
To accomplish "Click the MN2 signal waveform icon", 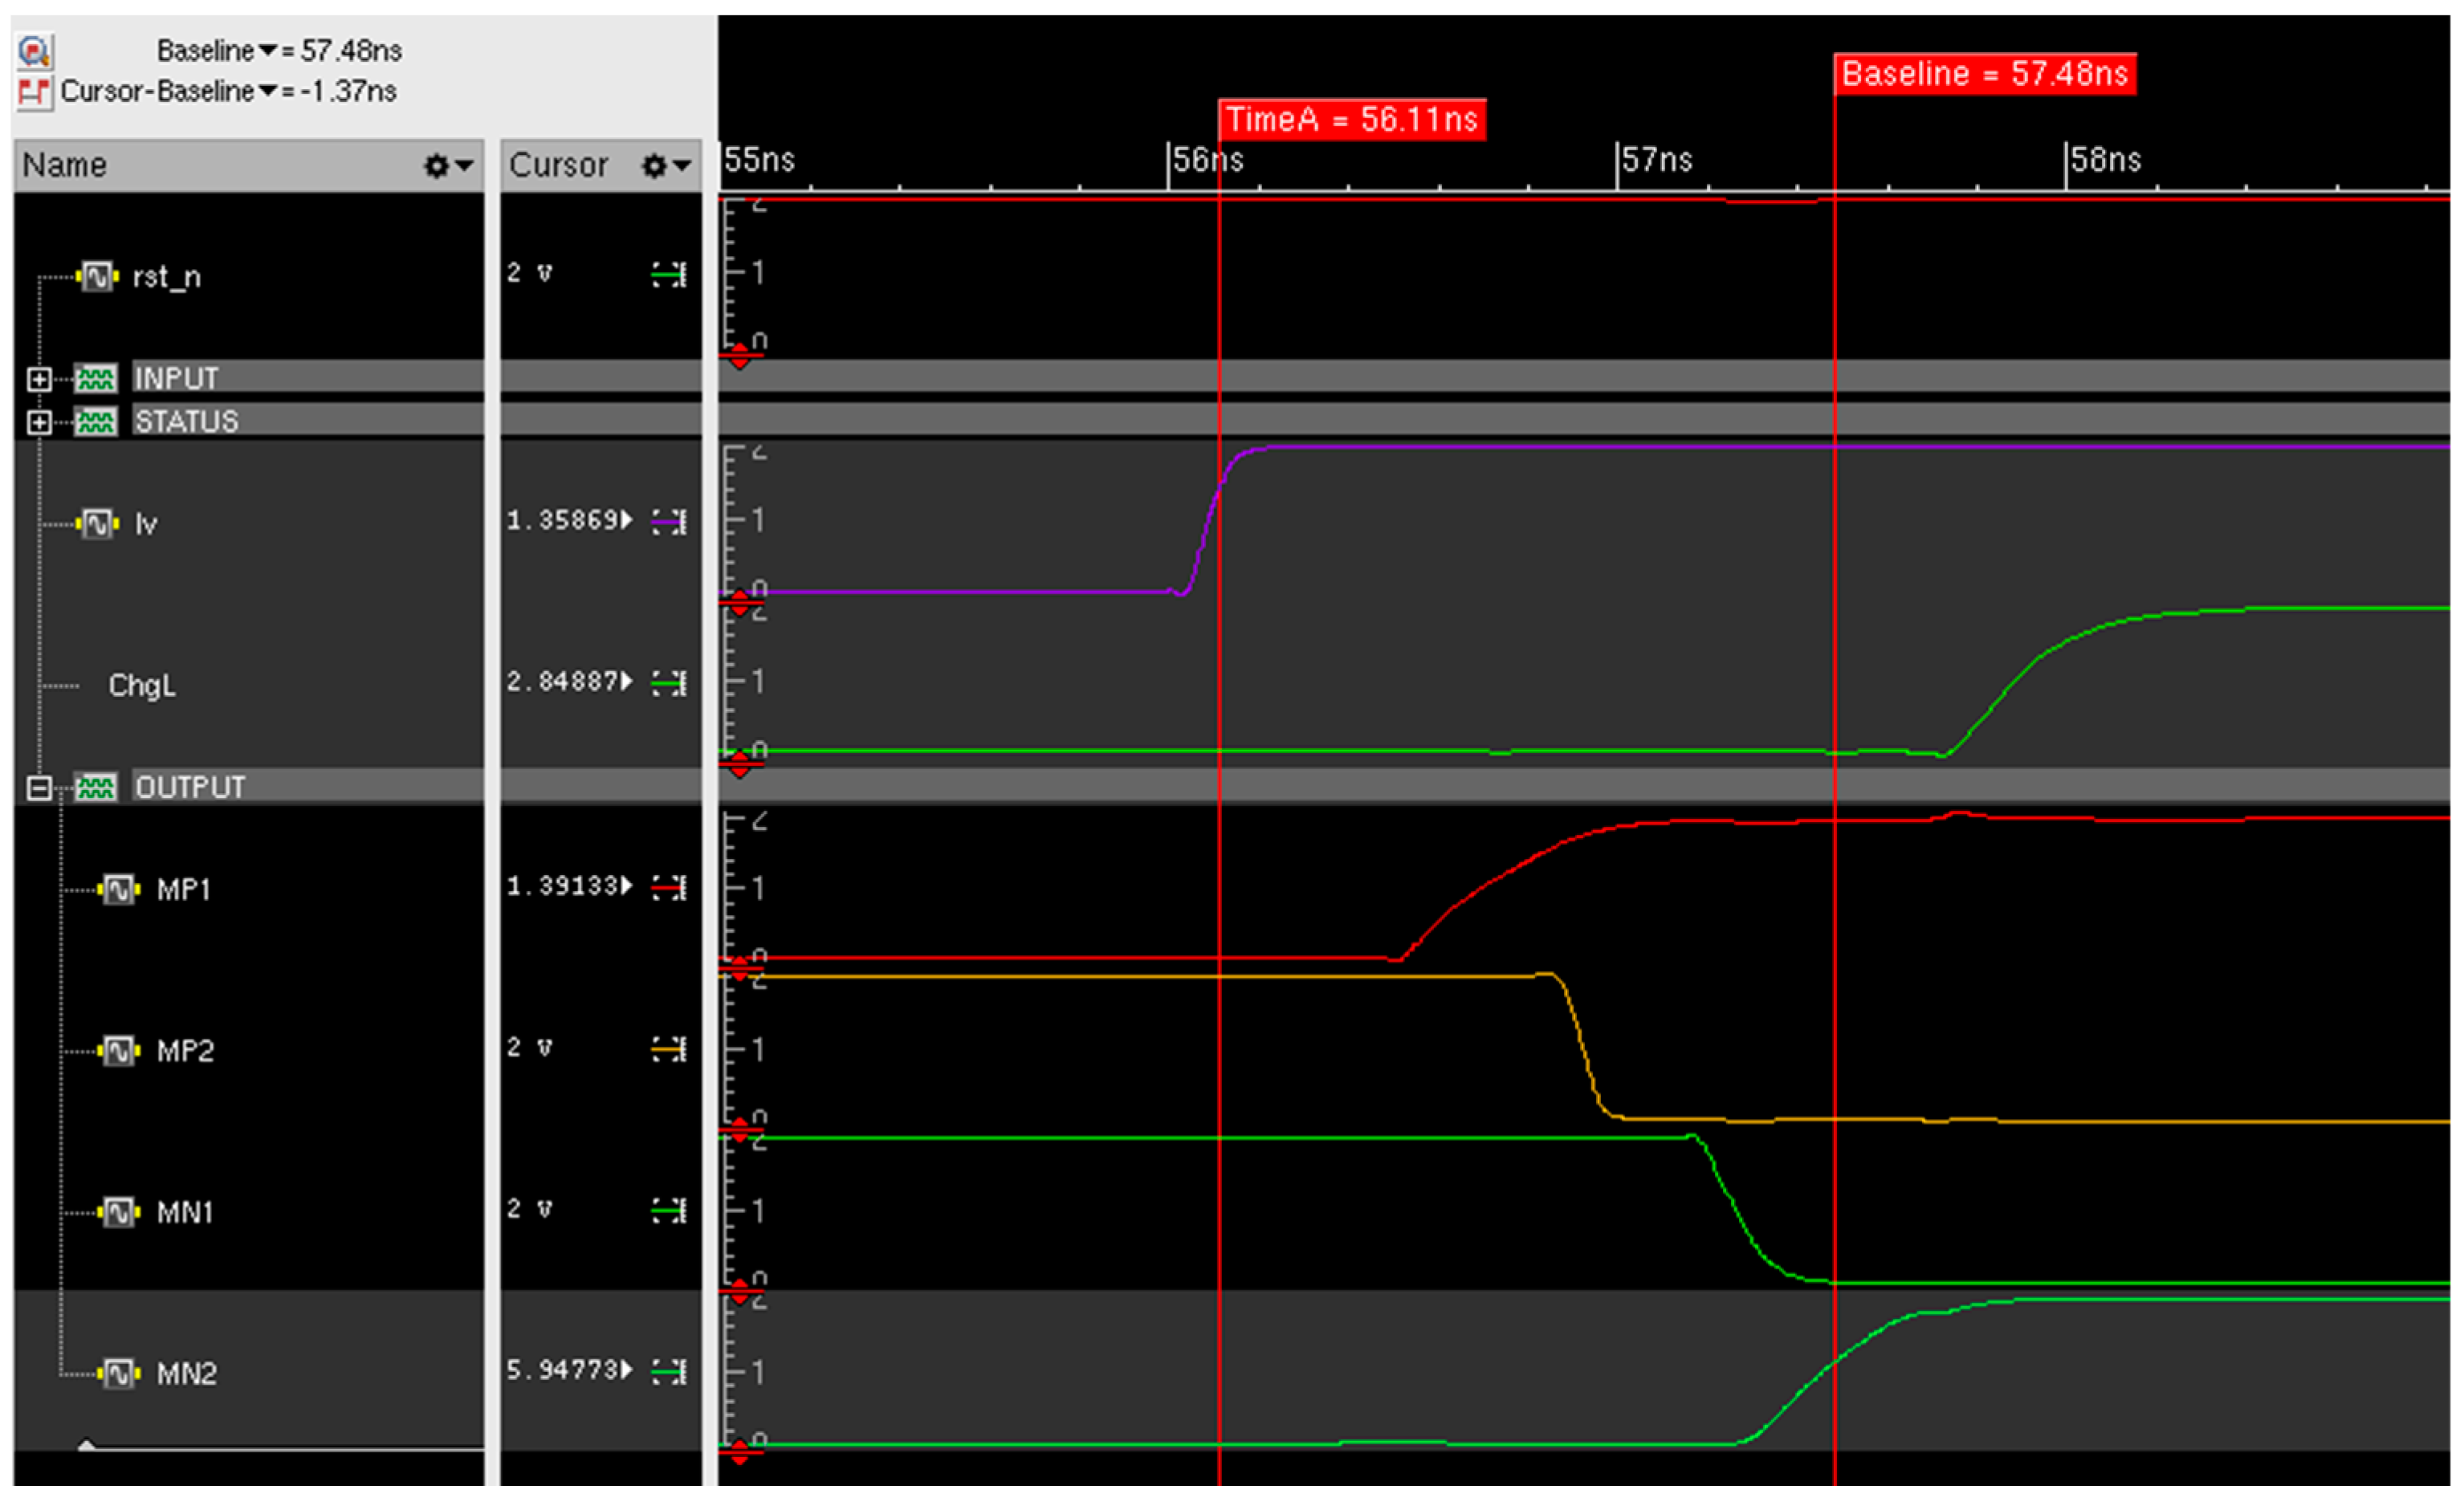I will (119, 1373).
